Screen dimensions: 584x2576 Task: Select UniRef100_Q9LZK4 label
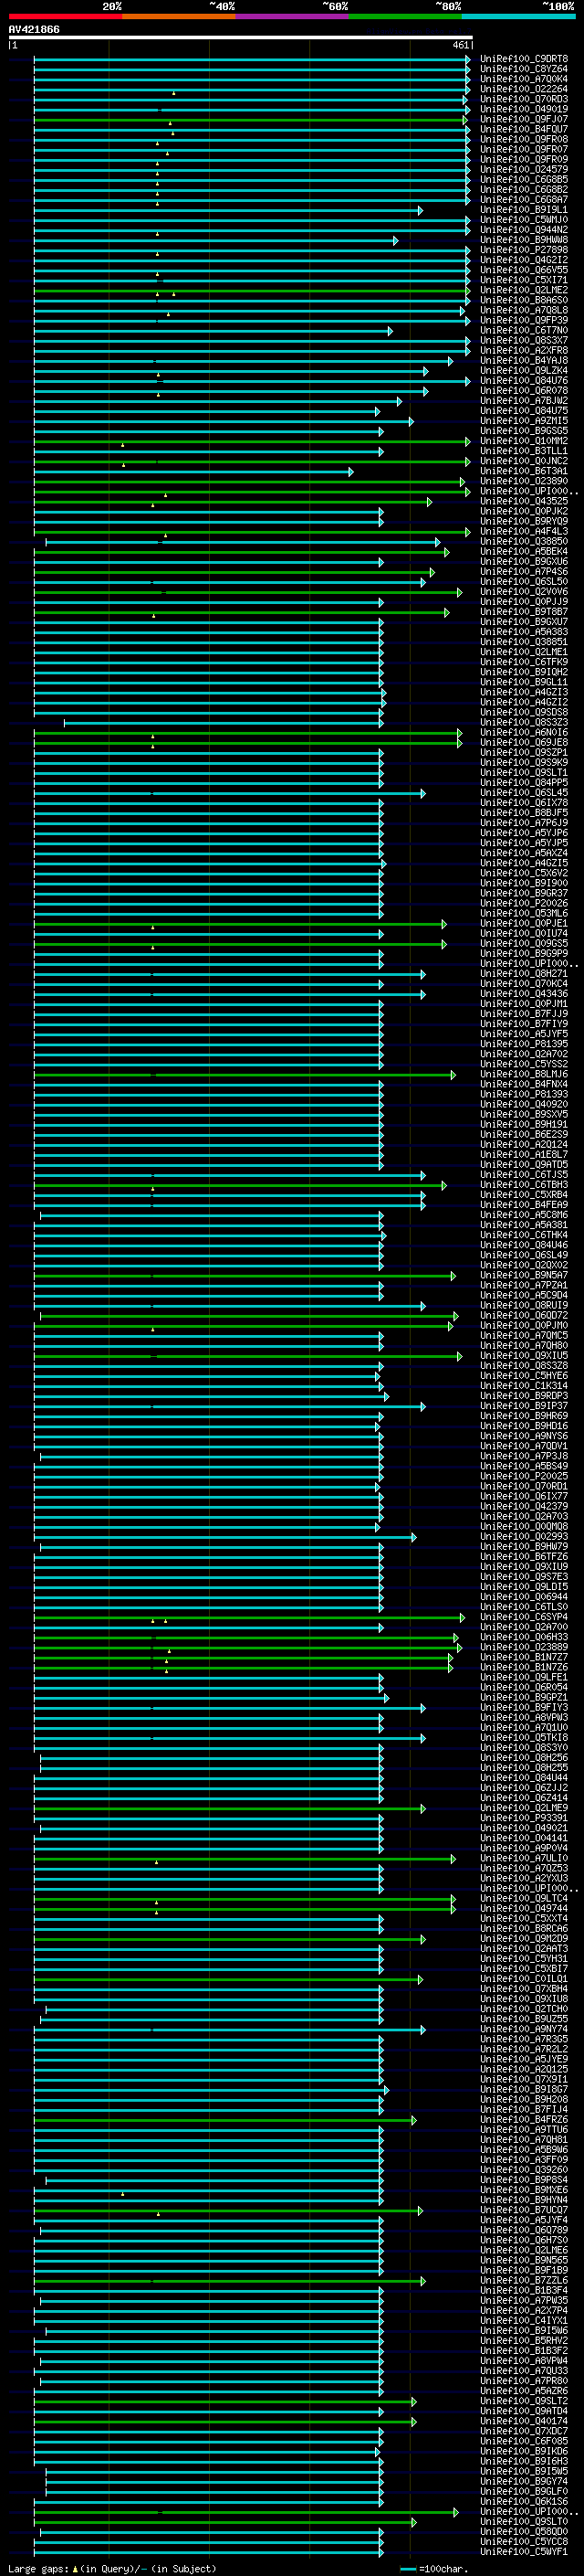click(x=523, y=371)
